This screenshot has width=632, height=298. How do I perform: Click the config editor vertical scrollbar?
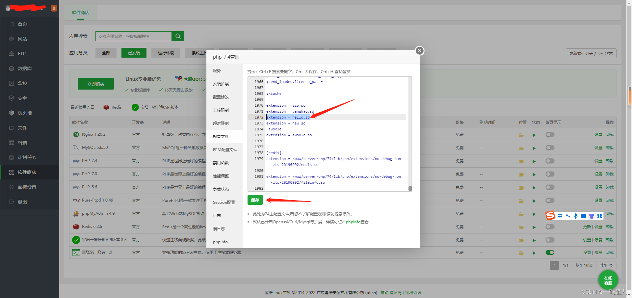(x=410, y=134)
